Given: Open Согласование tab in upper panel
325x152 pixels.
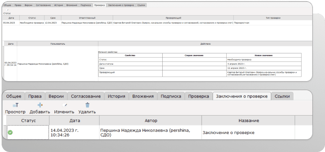Looking at the screenshot, I should [x=43, y=5].
